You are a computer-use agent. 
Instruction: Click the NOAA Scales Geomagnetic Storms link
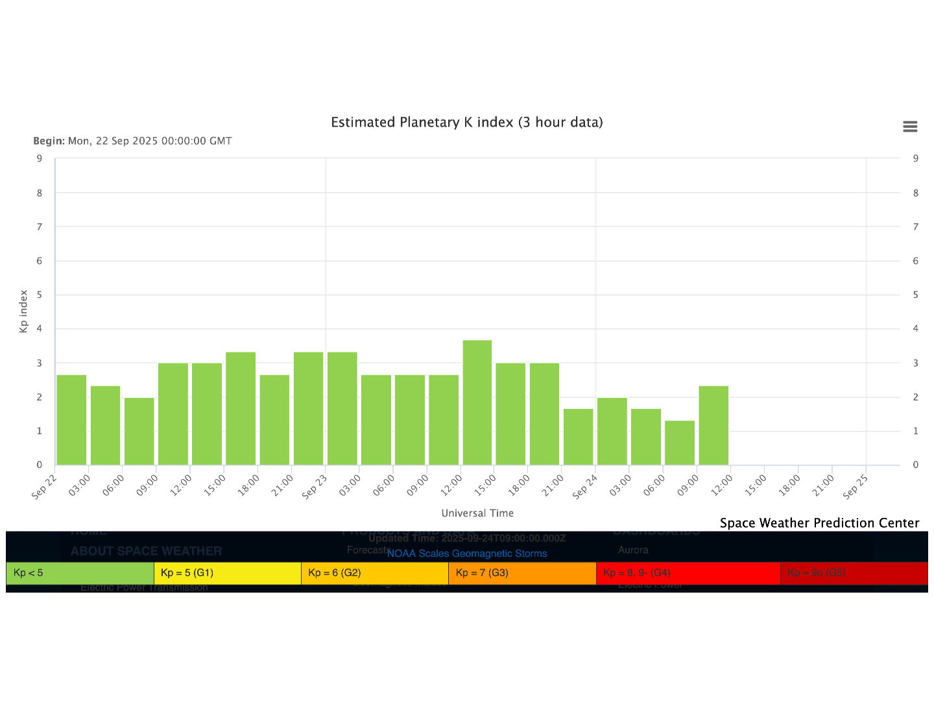[x=466, y=554]
